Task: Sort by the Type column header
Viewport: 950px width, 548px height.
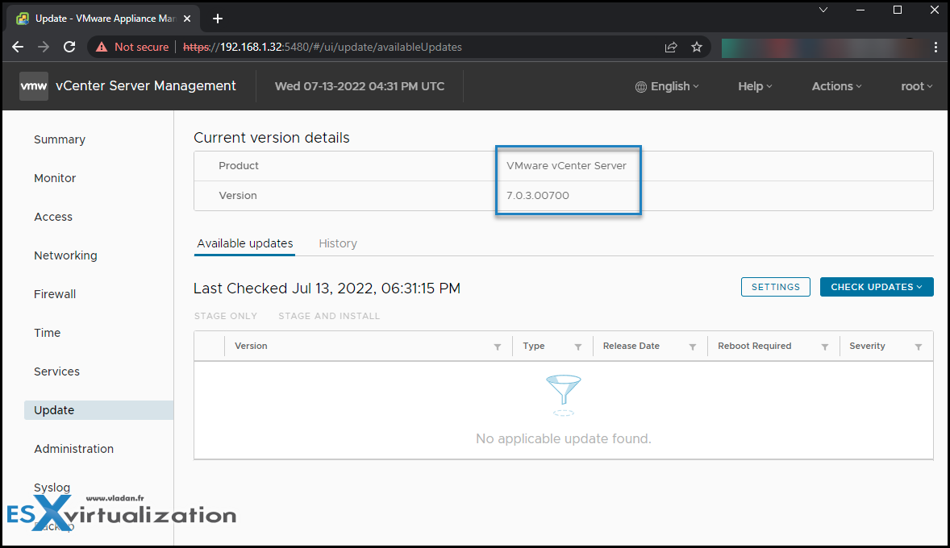Action: pos(534,346)
